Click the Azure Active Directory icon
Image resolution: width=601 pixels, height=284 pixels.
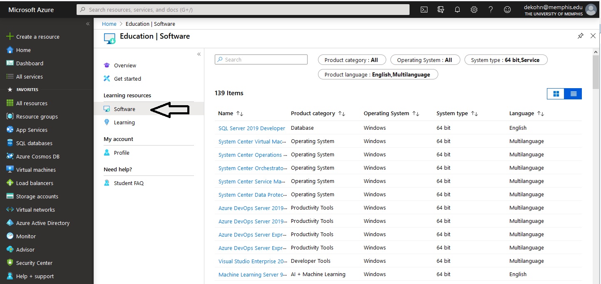click(x=10, y=223)
